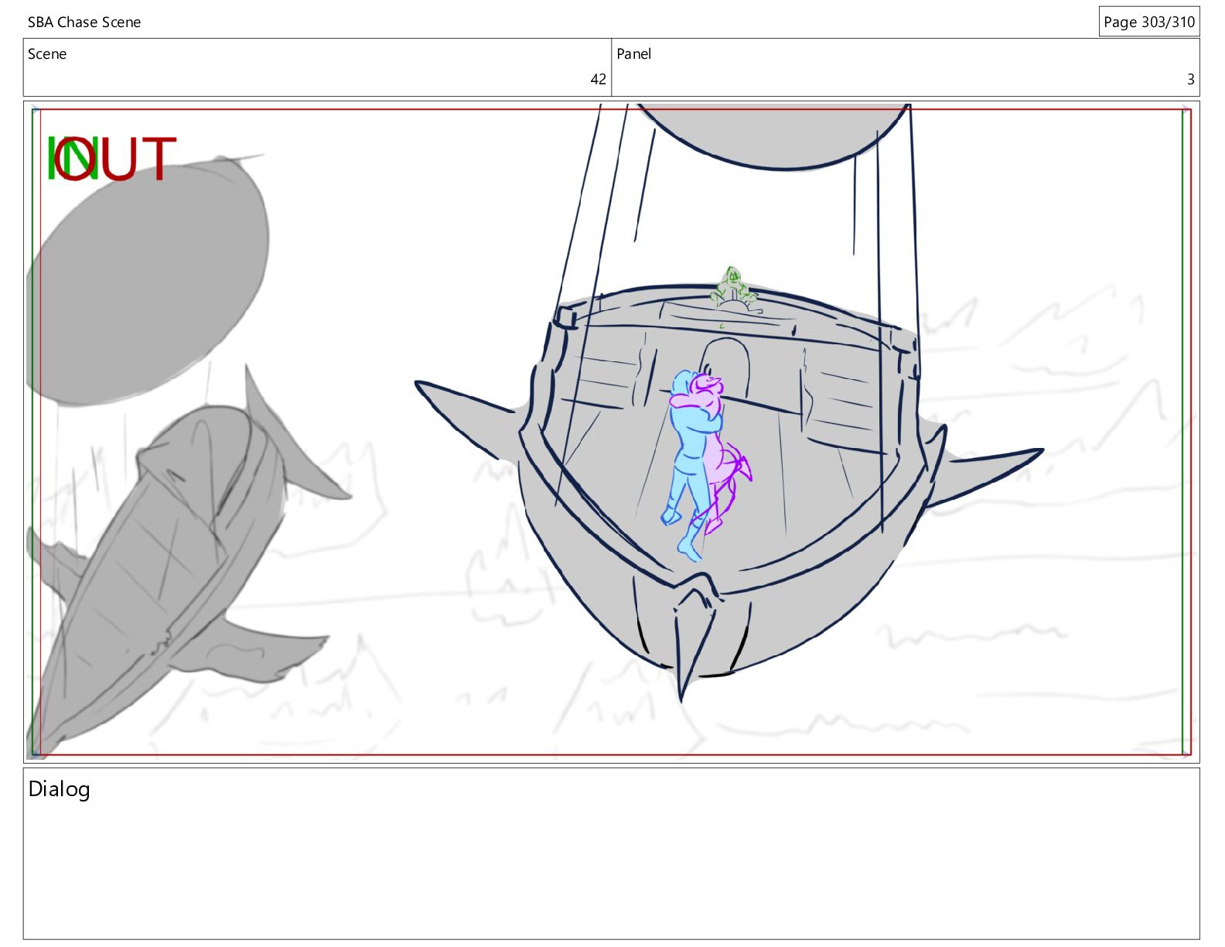Click the 'IN OUT' camera marker in the panel
This screenshot has height=947, width=1225.
point(112,159)
